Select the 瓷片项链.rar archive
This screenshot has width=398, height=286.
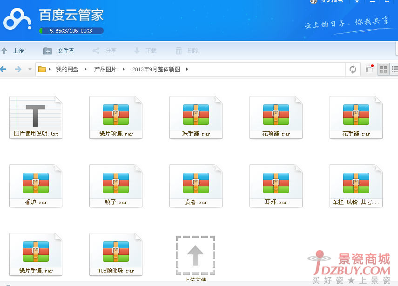click(116, 116)
